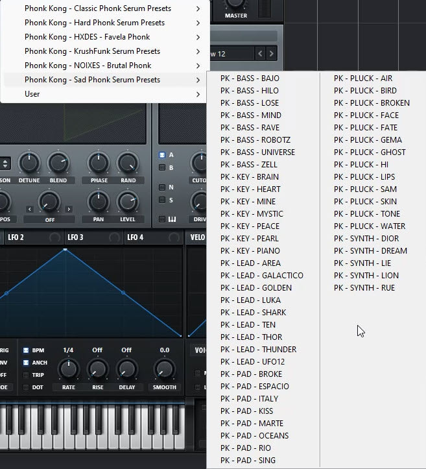Click the LFO RATE knob
This screenshot has width=426, height=469.
click(x=68, y=369)
